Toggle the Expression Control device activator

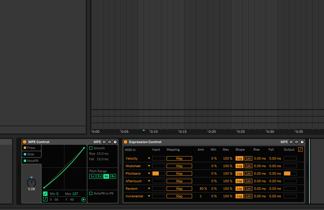coord(125,142)
